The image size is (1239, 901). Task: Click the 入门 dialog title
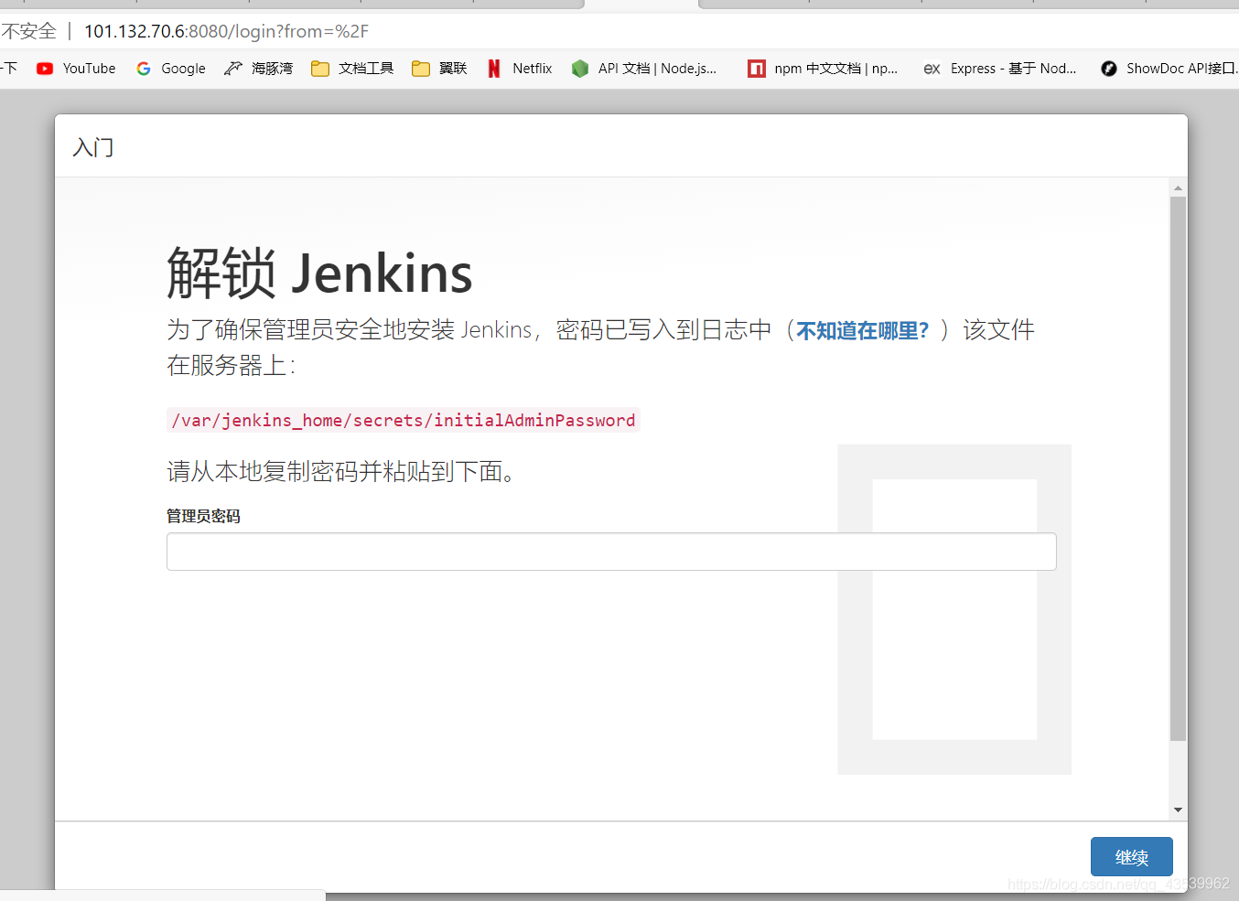(x=93, y=147)
